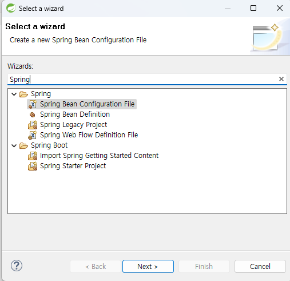Image resolution: width=290 pixels, height=281 pixels.
Task: Click the Cancel button
Action: pos(260,266)
